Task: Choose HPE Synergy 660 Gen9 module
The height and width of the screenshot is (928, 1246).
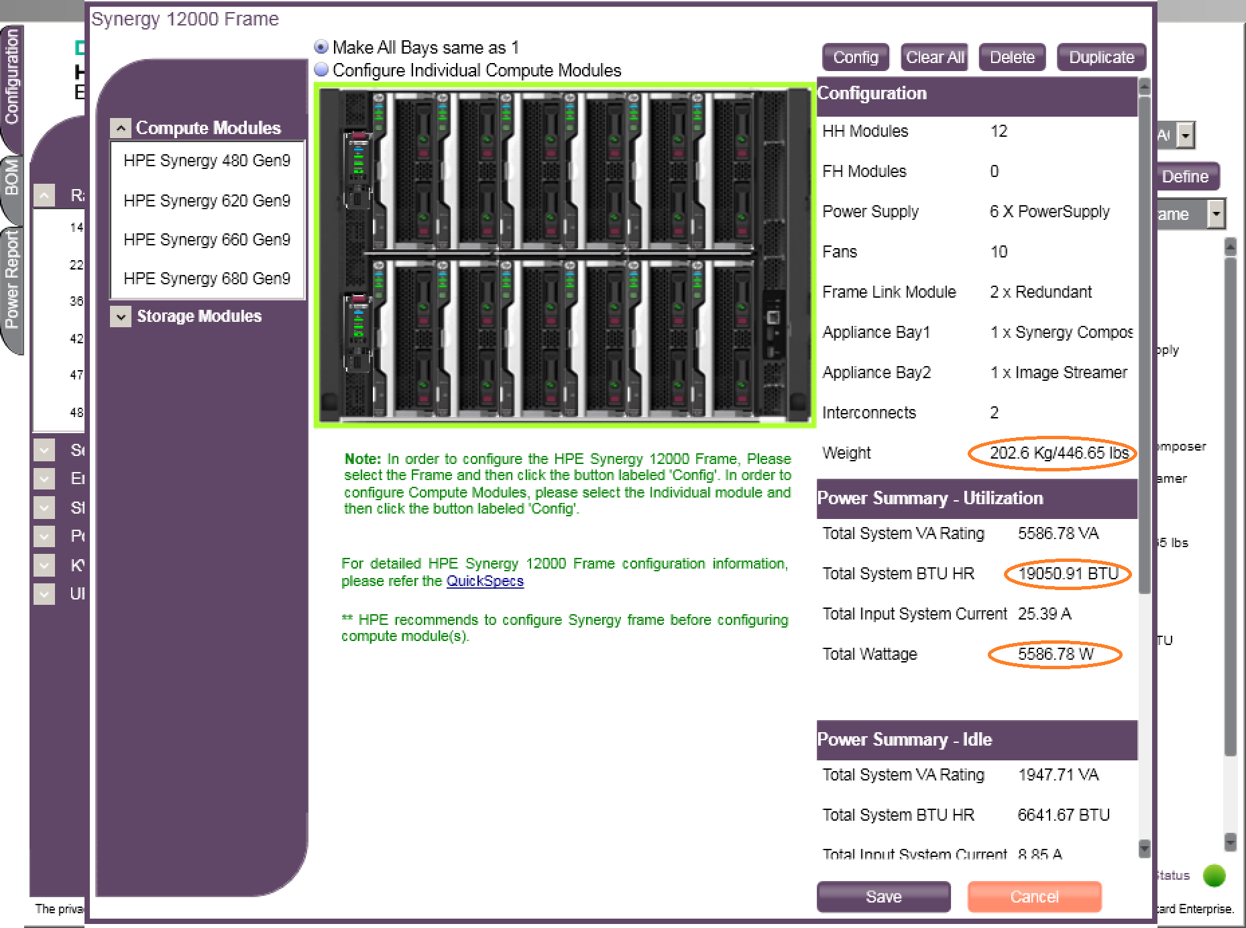Action: click(207, 239)
